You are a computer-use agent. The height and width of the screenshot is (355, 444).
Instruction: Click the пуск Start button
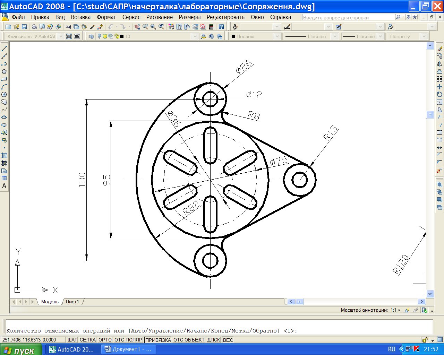pyautogui.click(x=21, y=349)
